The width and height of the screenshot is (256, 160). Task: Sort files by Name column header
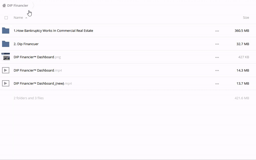(x=18, y=18)
